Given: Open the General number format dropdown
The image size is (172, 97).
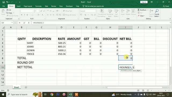Looking at the screenshot, I should pyautogui.click(x=95, y=11).
